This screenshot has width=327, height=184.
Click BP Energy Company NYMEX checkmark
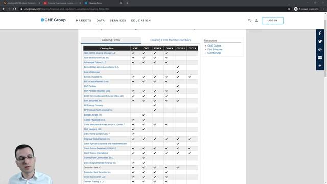[155, 105]
